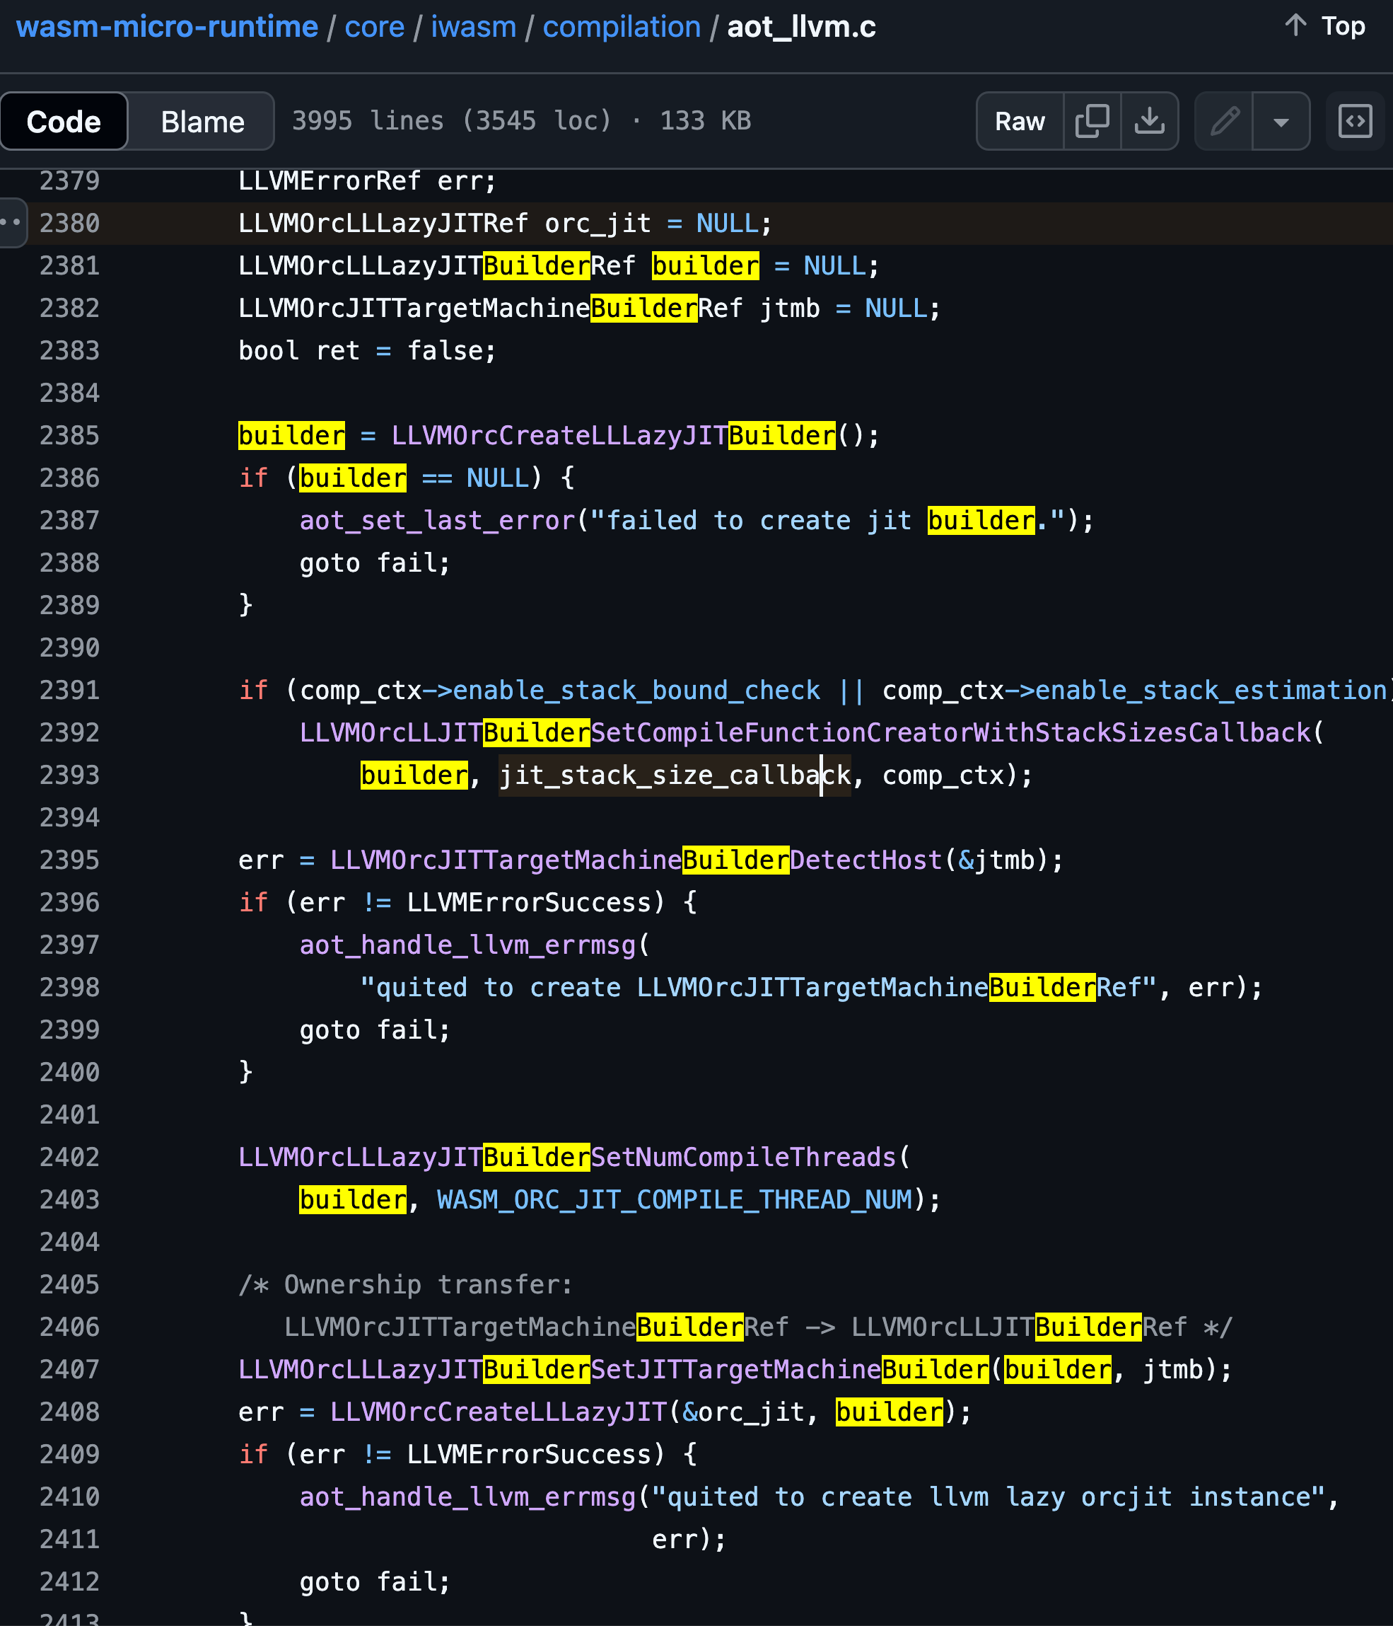Click 'bool ret = false;' on line 2383

(367, 350)
